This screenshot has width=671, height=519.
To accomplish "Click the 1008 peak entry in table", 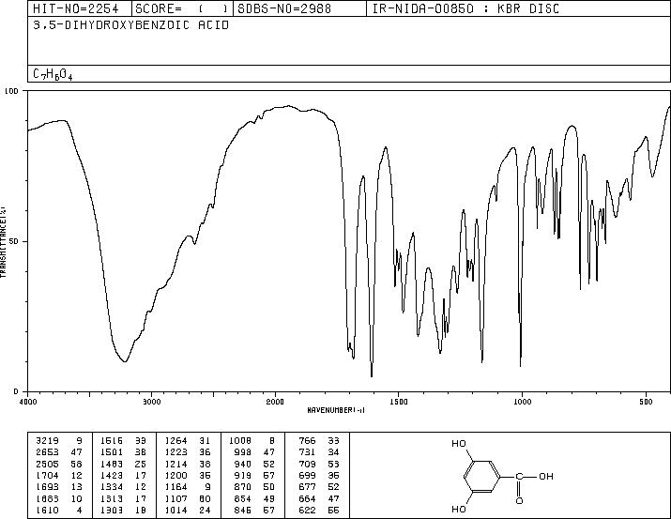I will tap(252, 440).
